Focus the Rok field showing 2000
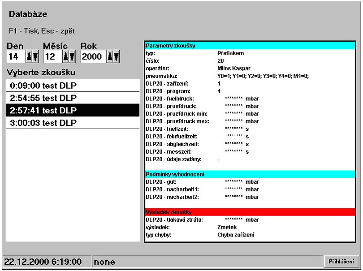 pos(93,57)
